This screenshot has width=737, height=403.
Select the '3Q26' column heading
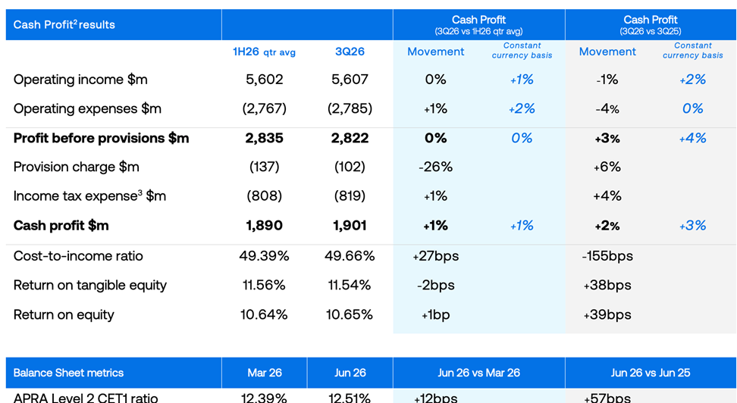(x=350, y=52)
